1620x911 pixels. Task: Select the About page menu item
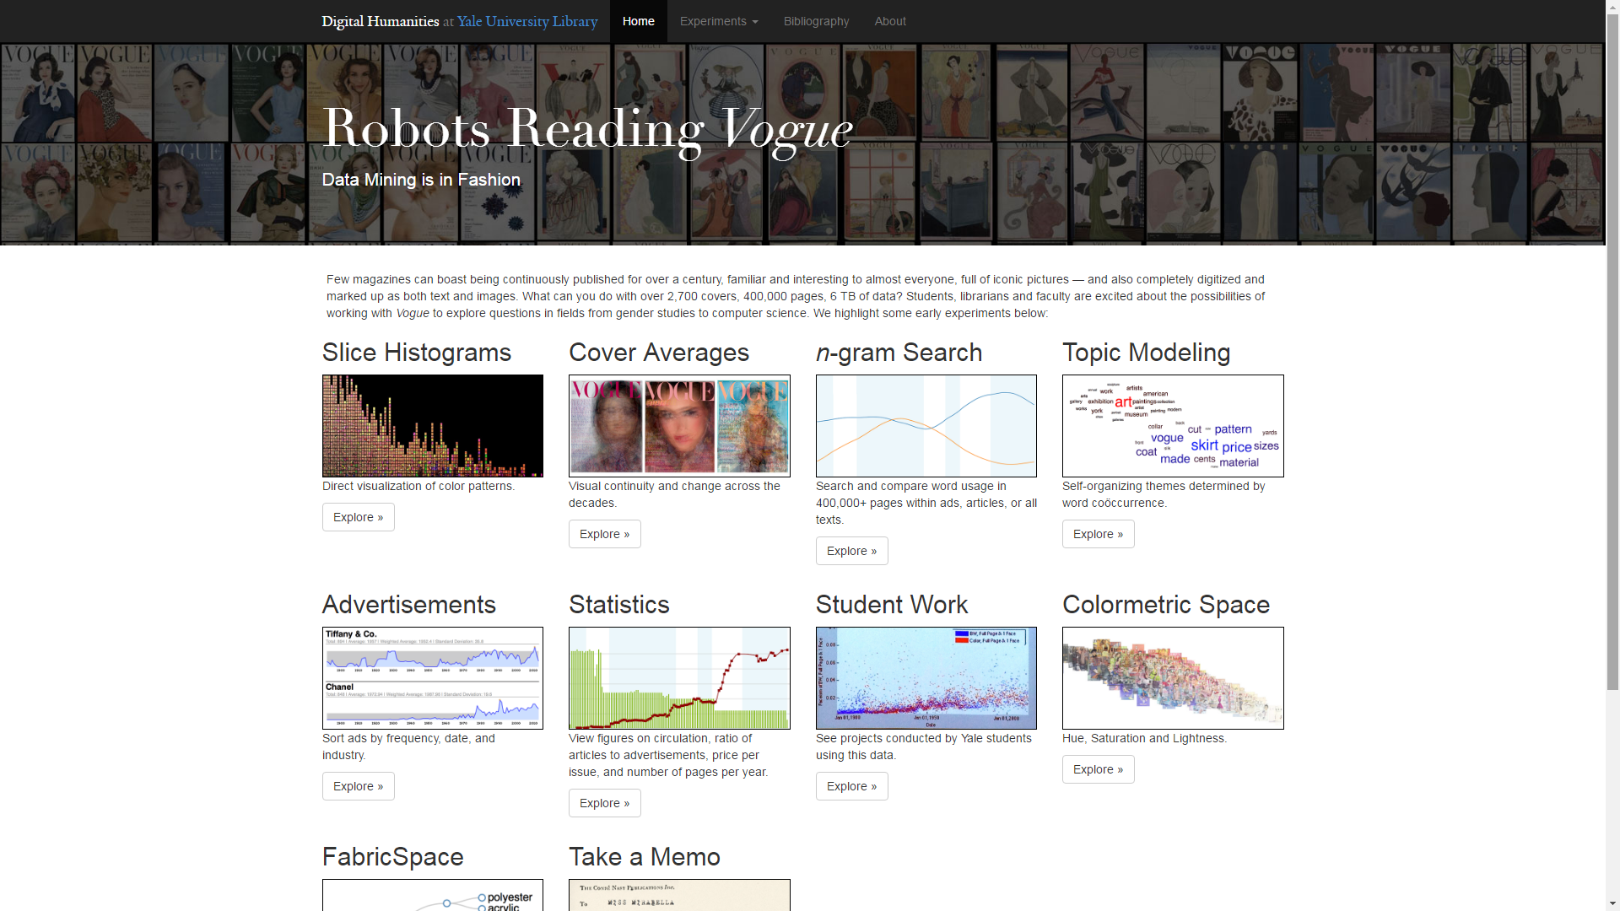(890, 21)
